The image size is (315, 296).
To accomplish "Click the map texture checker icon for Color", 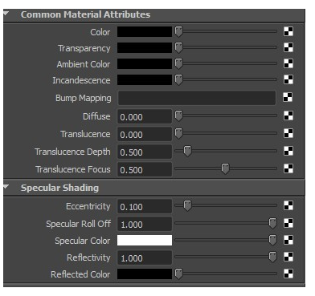I will 288,31.
